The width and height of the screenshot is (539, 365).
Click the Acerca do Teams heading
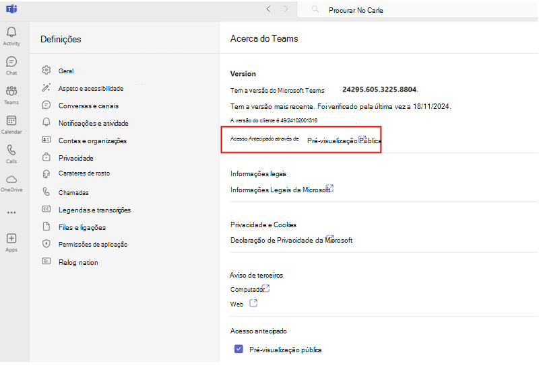264,38
